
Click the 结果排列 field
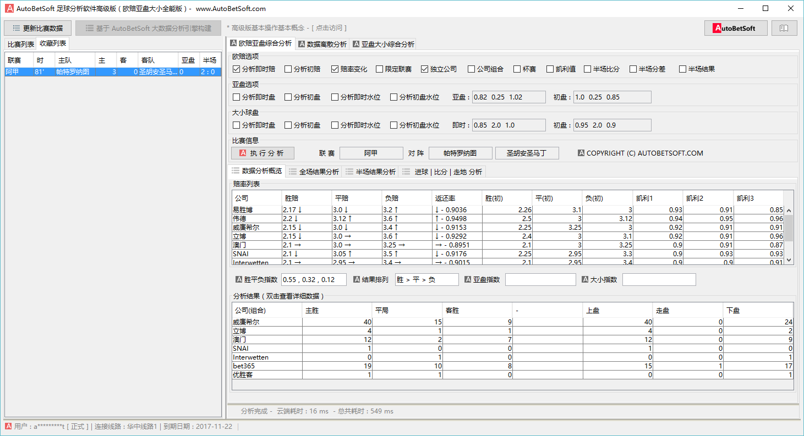click(x=426, y=279)
